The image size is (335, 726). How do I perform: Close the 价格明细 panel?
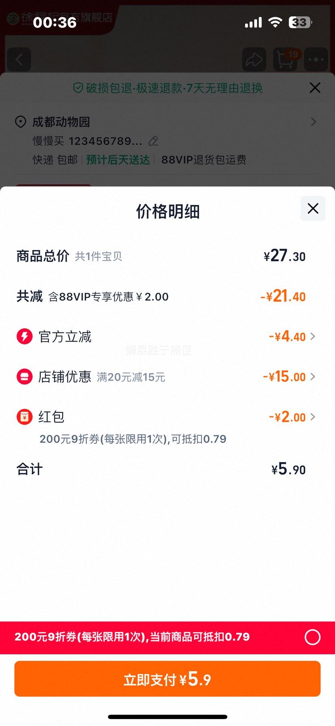(313, 209)
